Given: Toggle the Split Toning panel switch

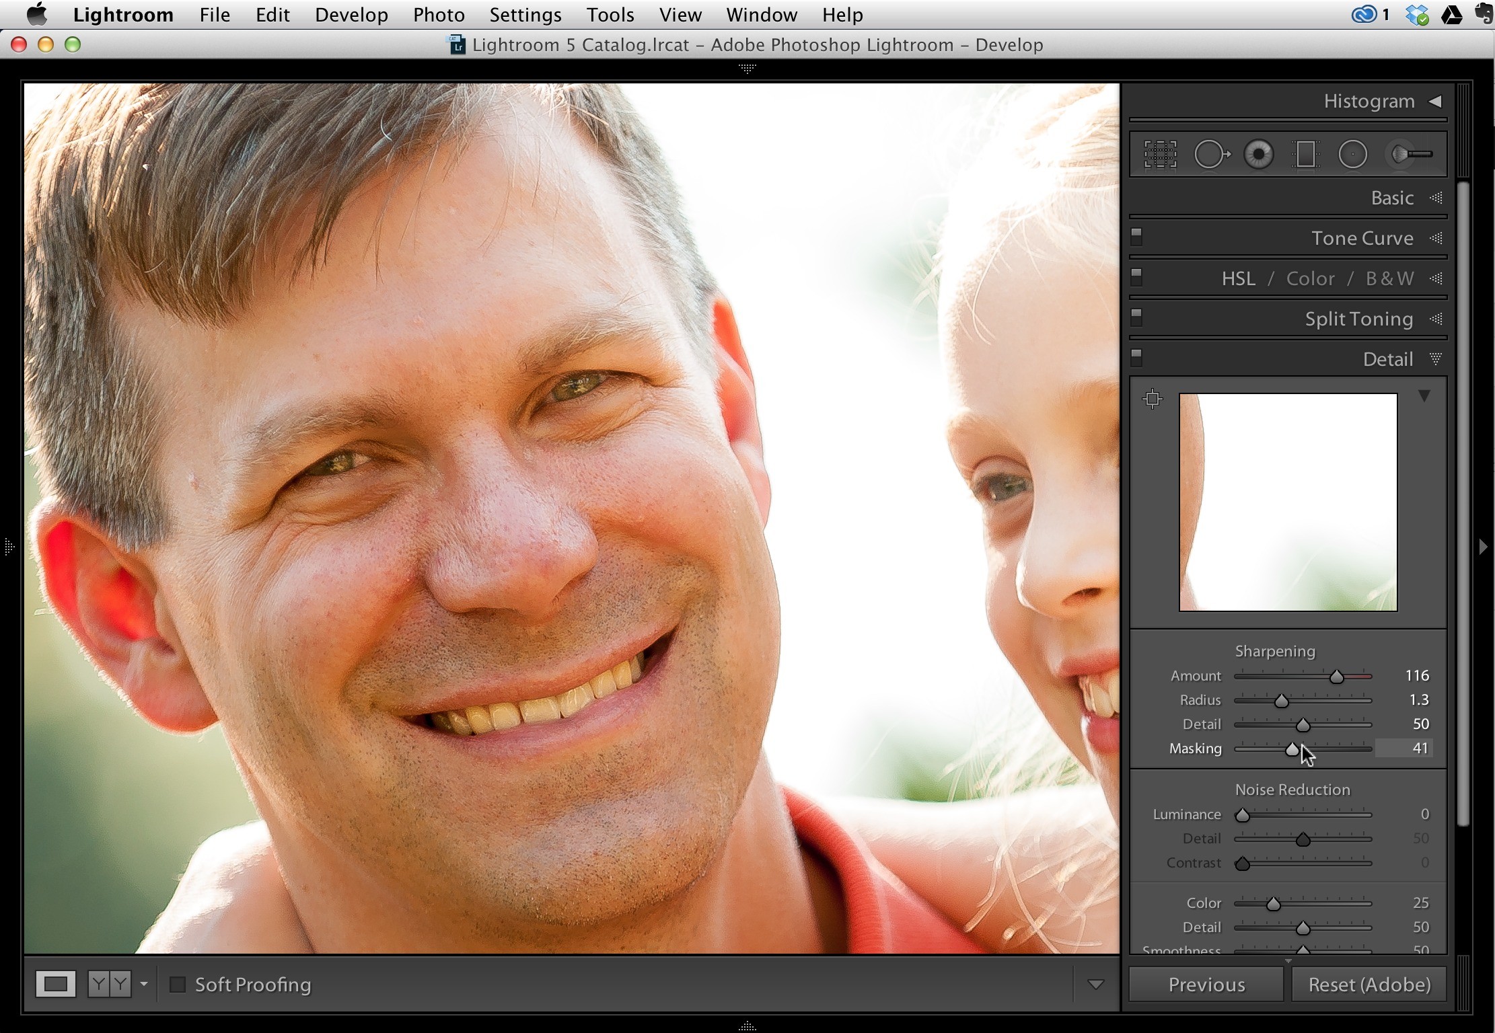Looking at the screenshot, I should [x=1136, y=317].
